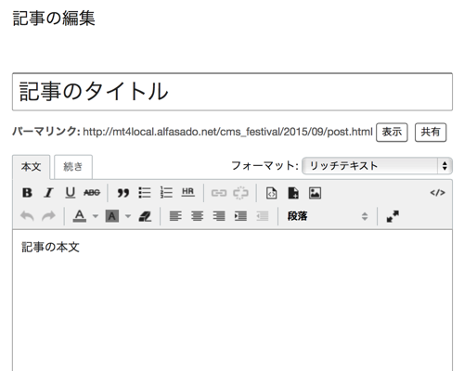Screen dimensions: 464x371
Task: Open the permalink URL
Action: point(227,132)
